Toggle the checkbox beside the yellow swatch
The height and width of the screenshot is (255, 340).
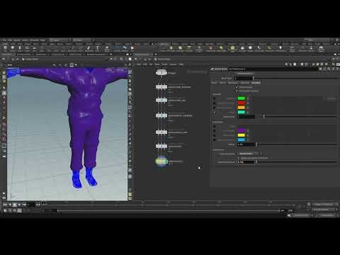point(215,135)
